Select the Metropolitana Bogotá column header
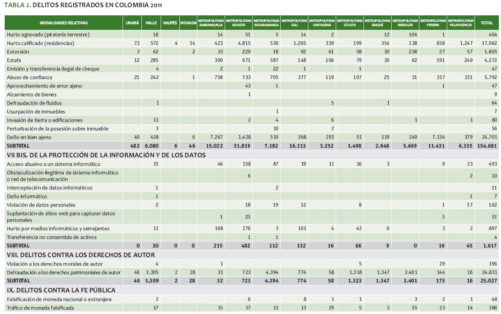Screen dimensions: 501x314 click(238, 23)
